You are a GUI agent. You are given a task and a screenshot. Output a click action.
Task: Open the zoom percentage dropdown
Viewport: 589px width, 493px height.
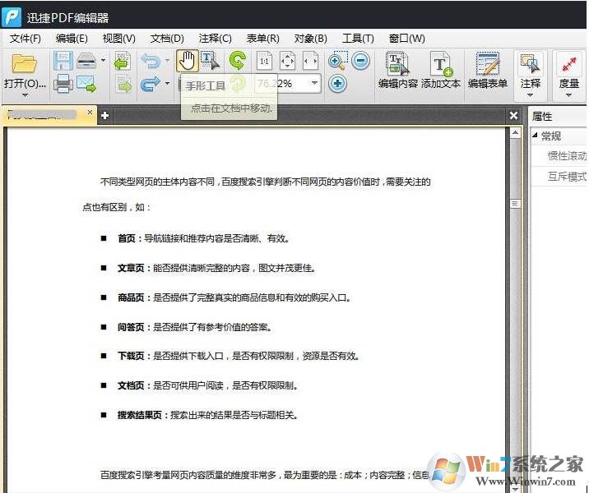pyautogui.click(x=315, y=83)
